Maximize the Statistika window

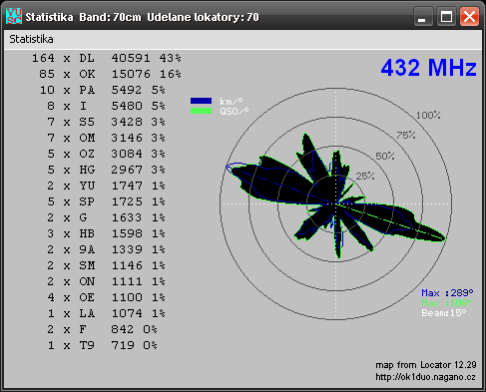446,16
